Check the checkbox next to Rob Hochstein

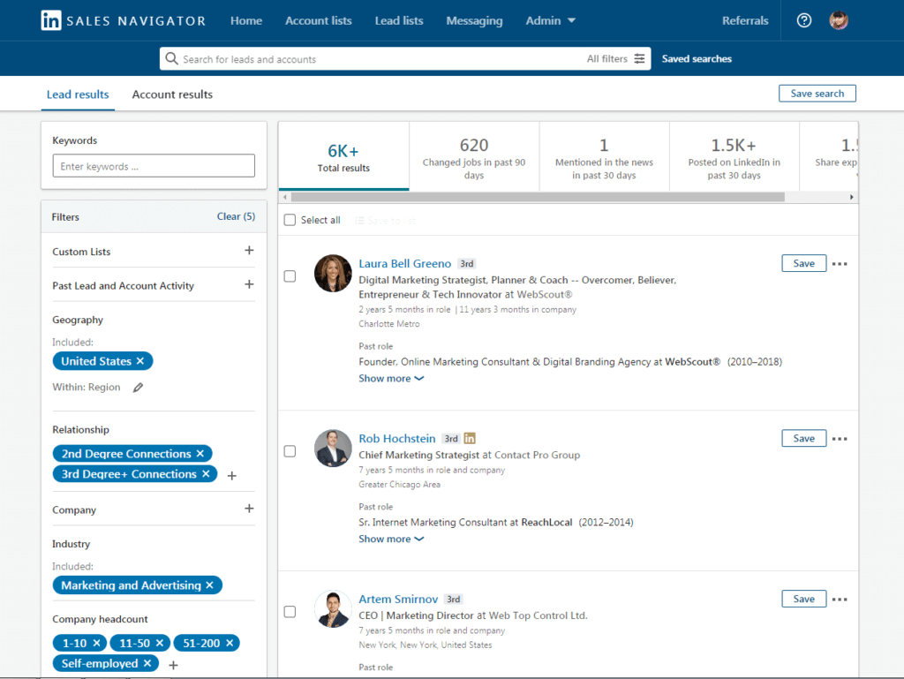coord(290,451)
